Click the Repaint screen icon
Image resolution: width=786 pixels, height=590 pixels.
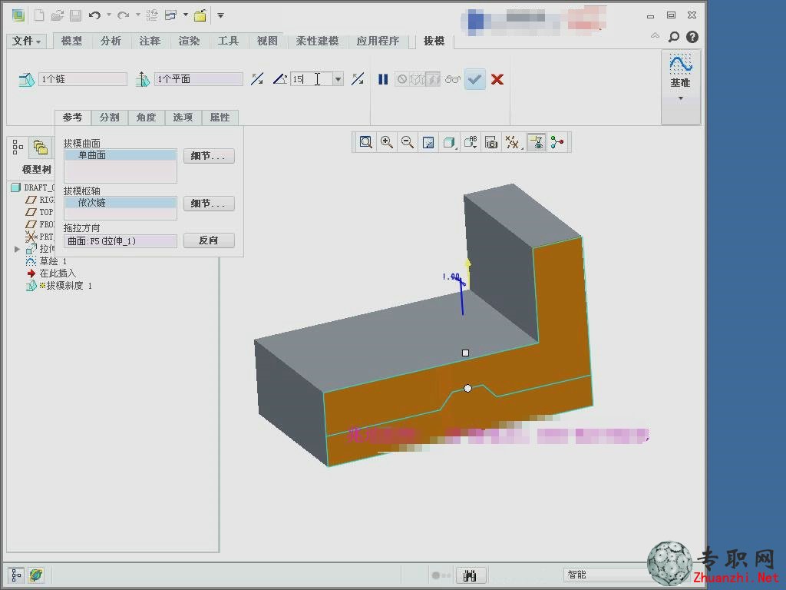pos(428,143)
